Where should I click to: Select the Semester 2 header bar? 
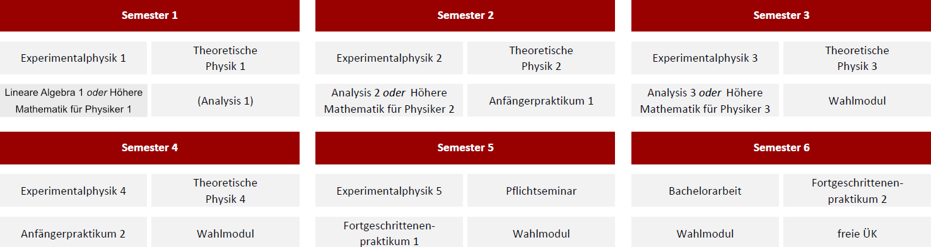tap(465, 16)
